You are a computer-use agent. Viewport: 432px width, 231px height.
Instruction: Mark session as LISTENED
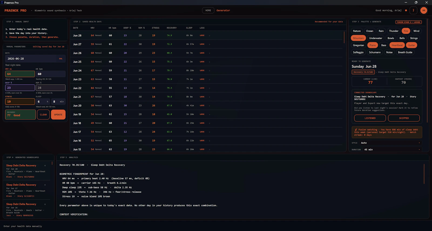(x=370, y=118)
